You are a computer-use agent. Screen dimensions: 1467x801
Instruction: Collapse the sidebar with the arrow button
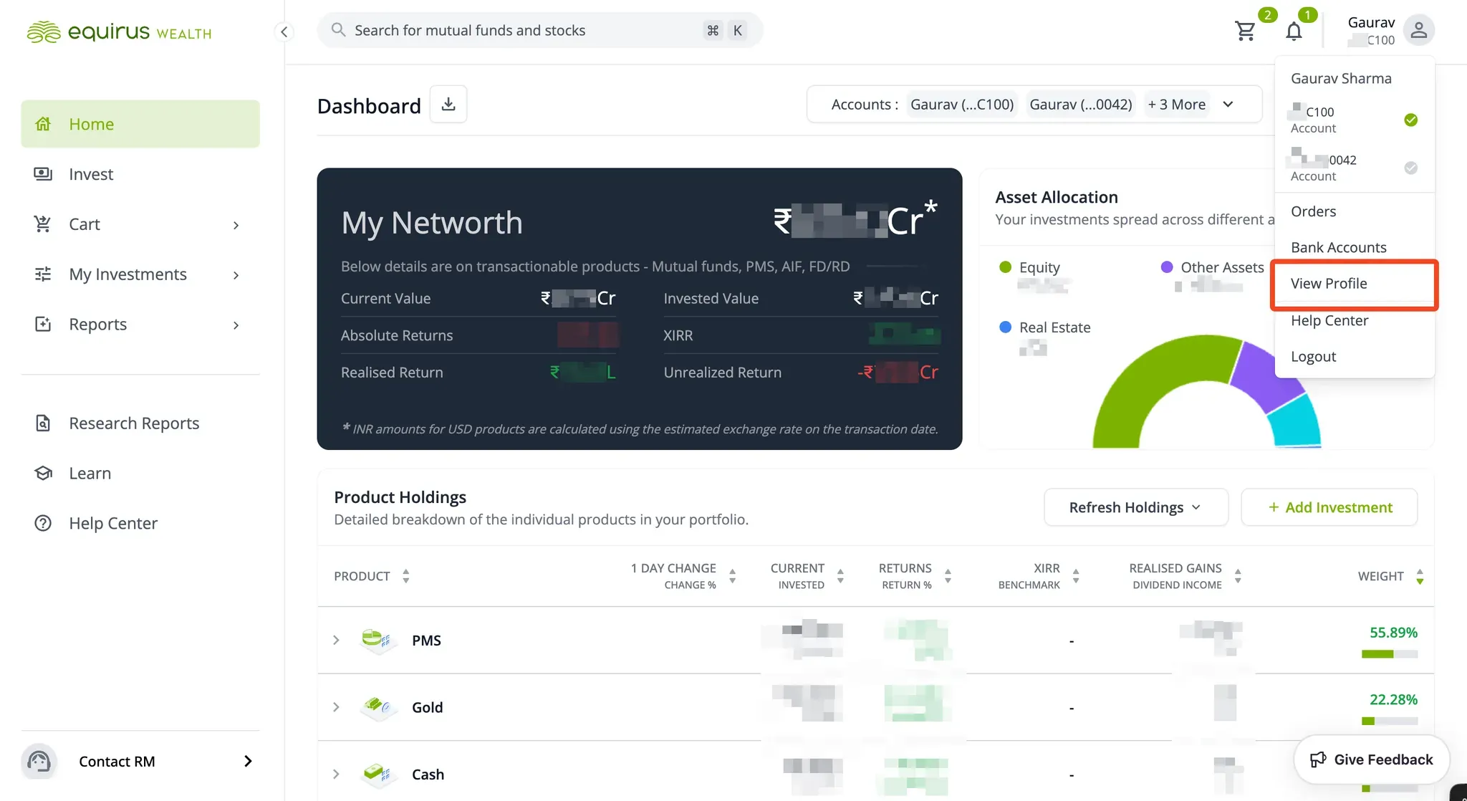click(284, 32)
